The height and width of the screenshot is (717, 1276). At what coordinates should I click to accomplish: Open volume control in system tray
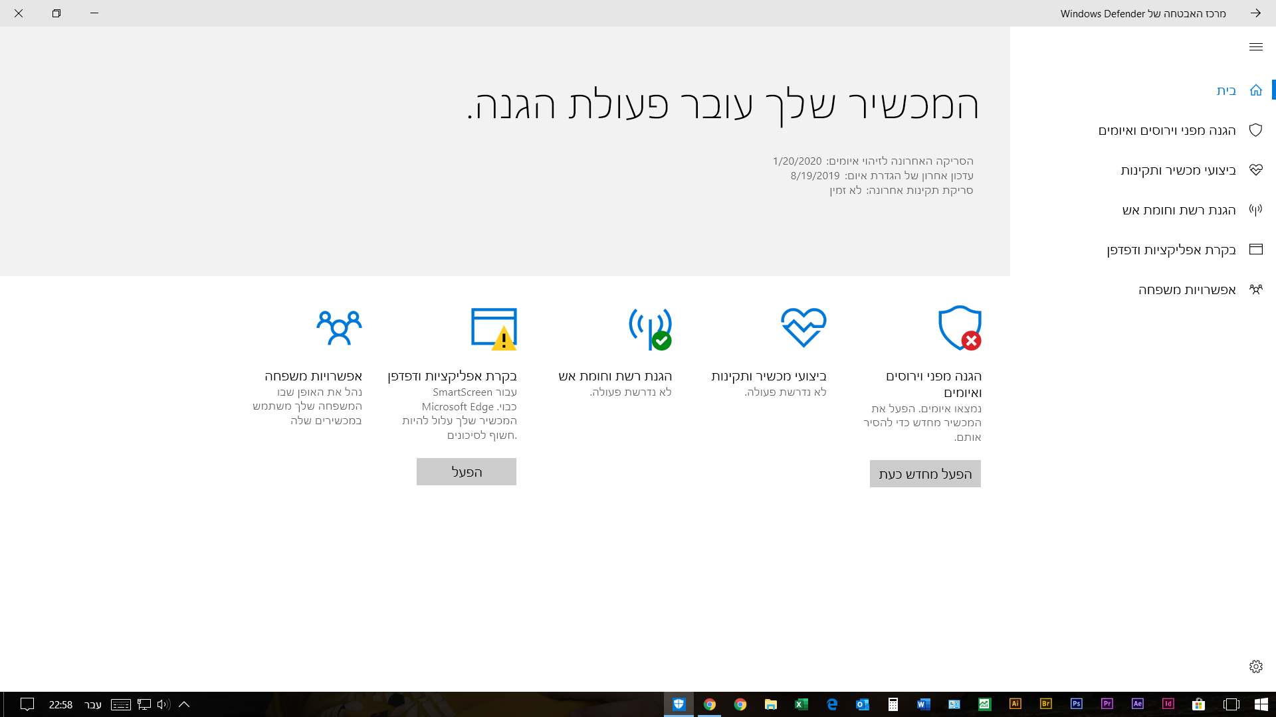(163, 704)
